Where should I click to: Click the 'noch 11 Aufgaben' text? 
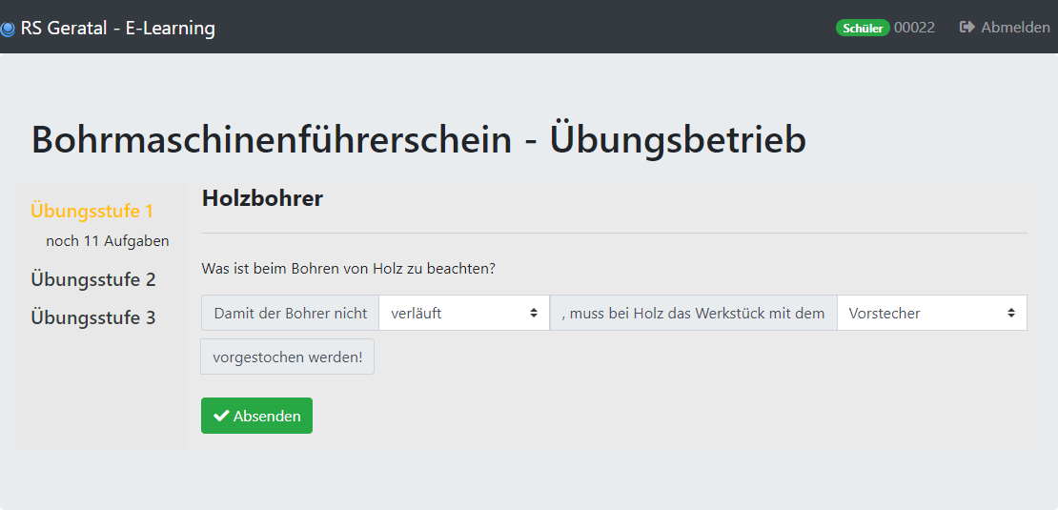108,241
